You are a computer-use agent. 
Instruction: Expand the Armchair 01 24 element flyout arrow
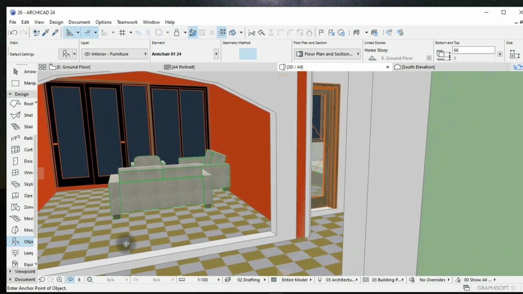216,54
